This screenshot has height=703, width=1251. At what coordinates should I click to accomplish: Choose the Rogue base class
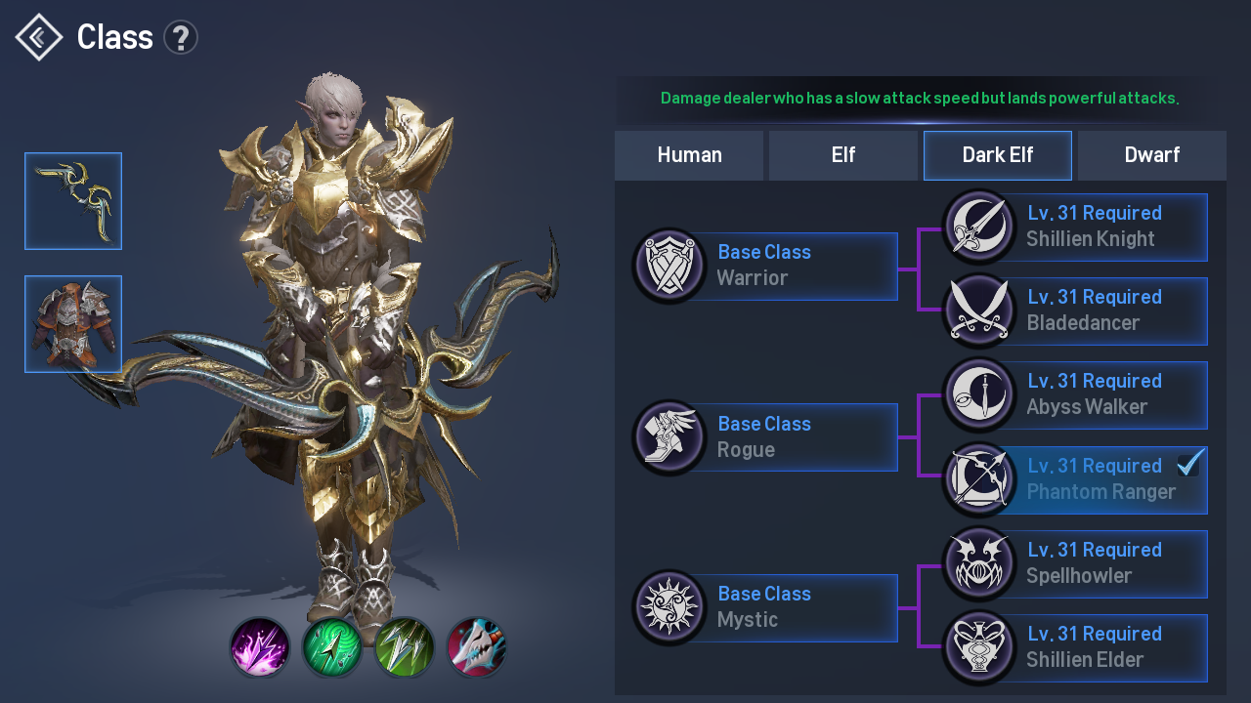765,437
